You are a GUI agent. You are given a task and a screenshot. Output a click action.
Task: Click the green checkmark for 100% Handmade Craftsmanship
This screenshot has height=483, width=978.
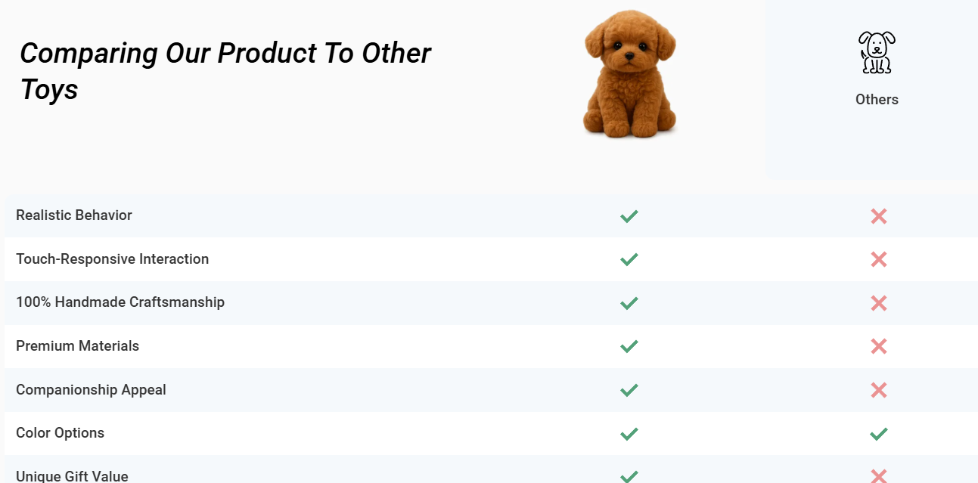coord(629,303)
